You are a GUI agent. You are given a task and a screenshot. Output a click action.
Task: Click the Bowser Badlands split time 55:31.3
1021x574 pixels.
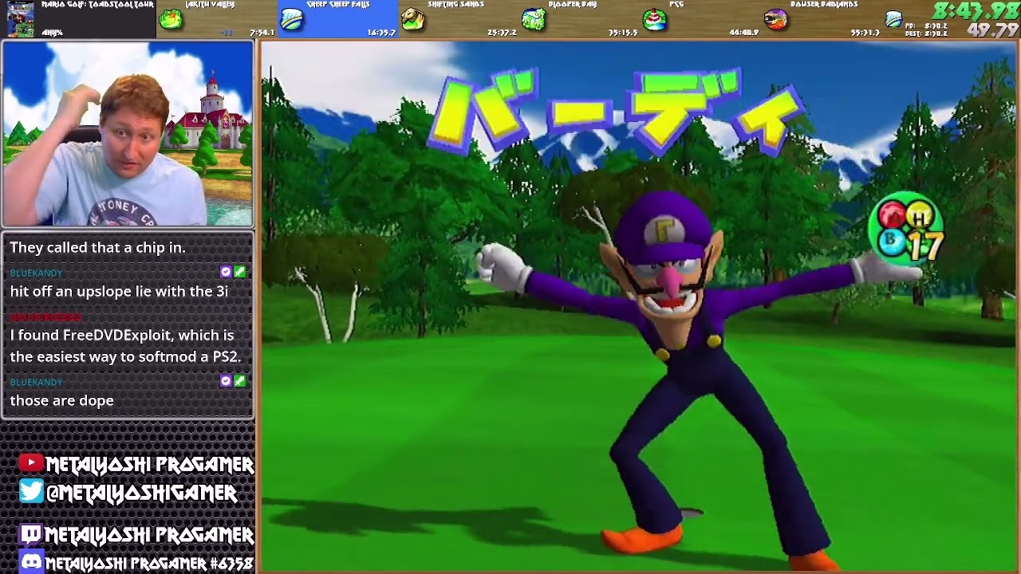pyautogui.click(x=865, y=33)
